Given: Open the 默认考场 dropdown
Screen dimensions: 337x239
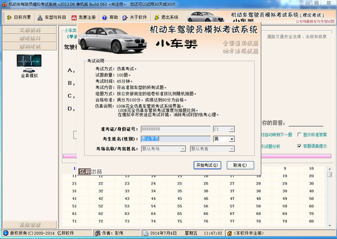Looking at the screenshot, I should coord(183,149).
